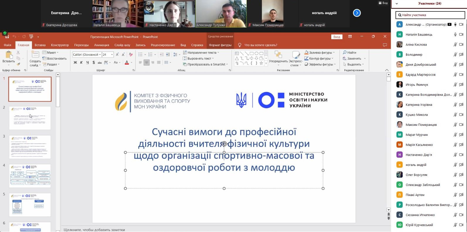Open Эффекты фигуры dropdown
Screen dimensions: 467x232
[320, 64]
